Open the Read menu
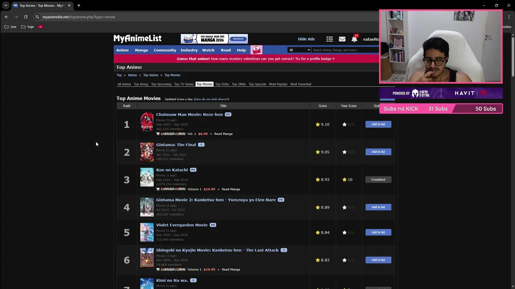This screenshot has height=289, width=515. [226, 50]
